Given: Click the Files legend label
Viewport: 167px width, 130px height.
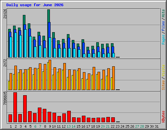Looking at the screenshot, I should (x=163, y=26).
